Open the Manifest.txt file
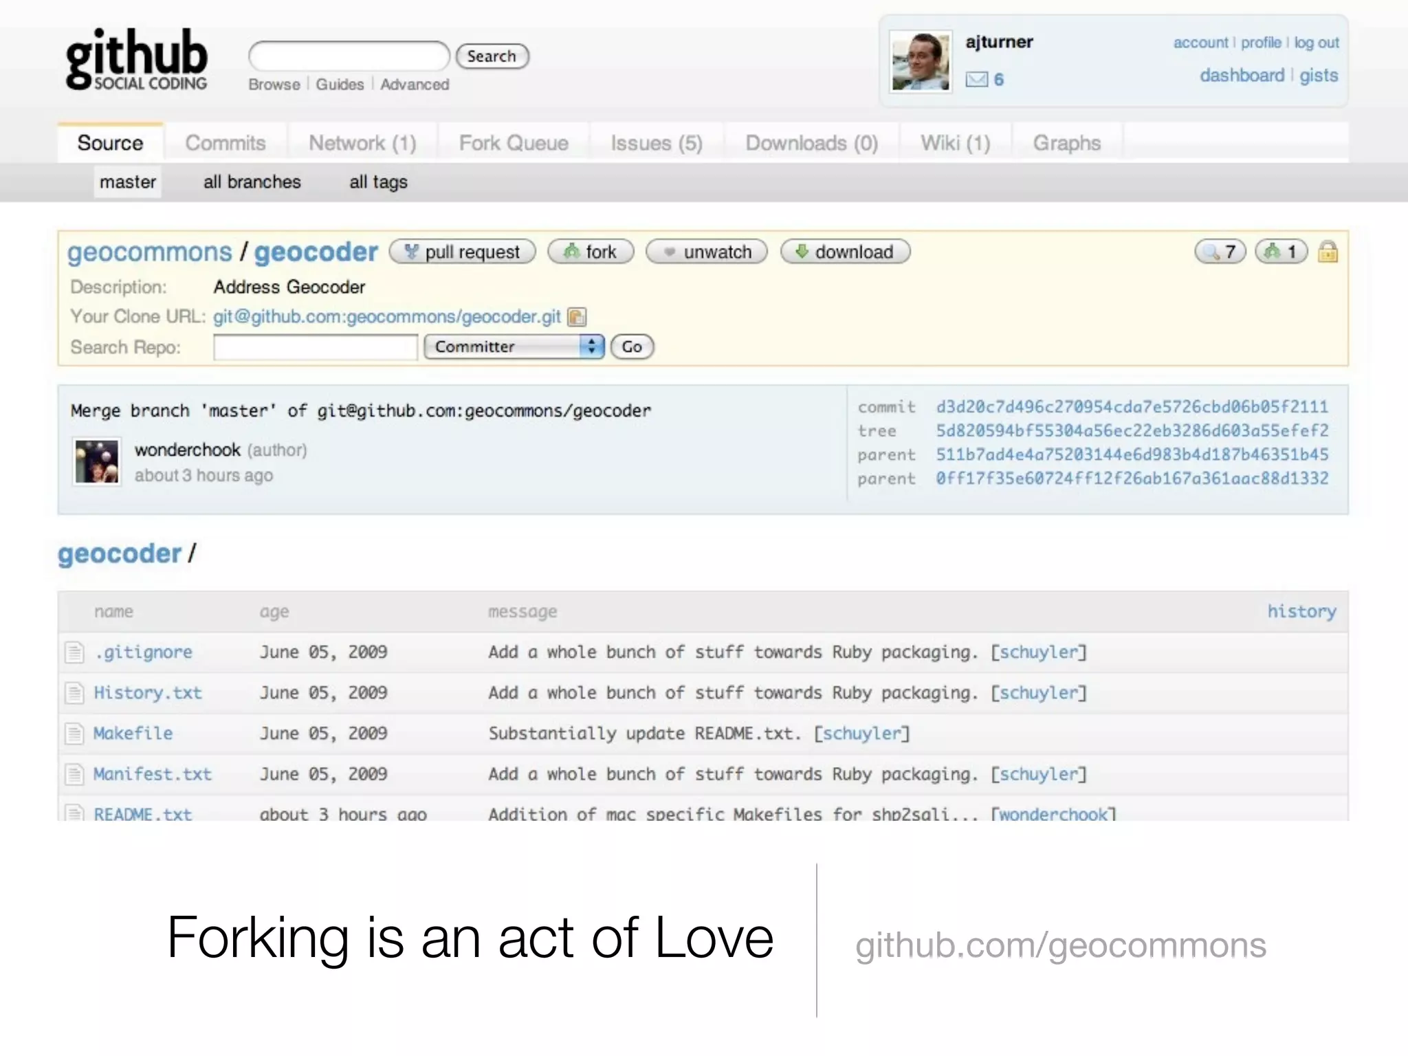 click(x=153, y=774)
